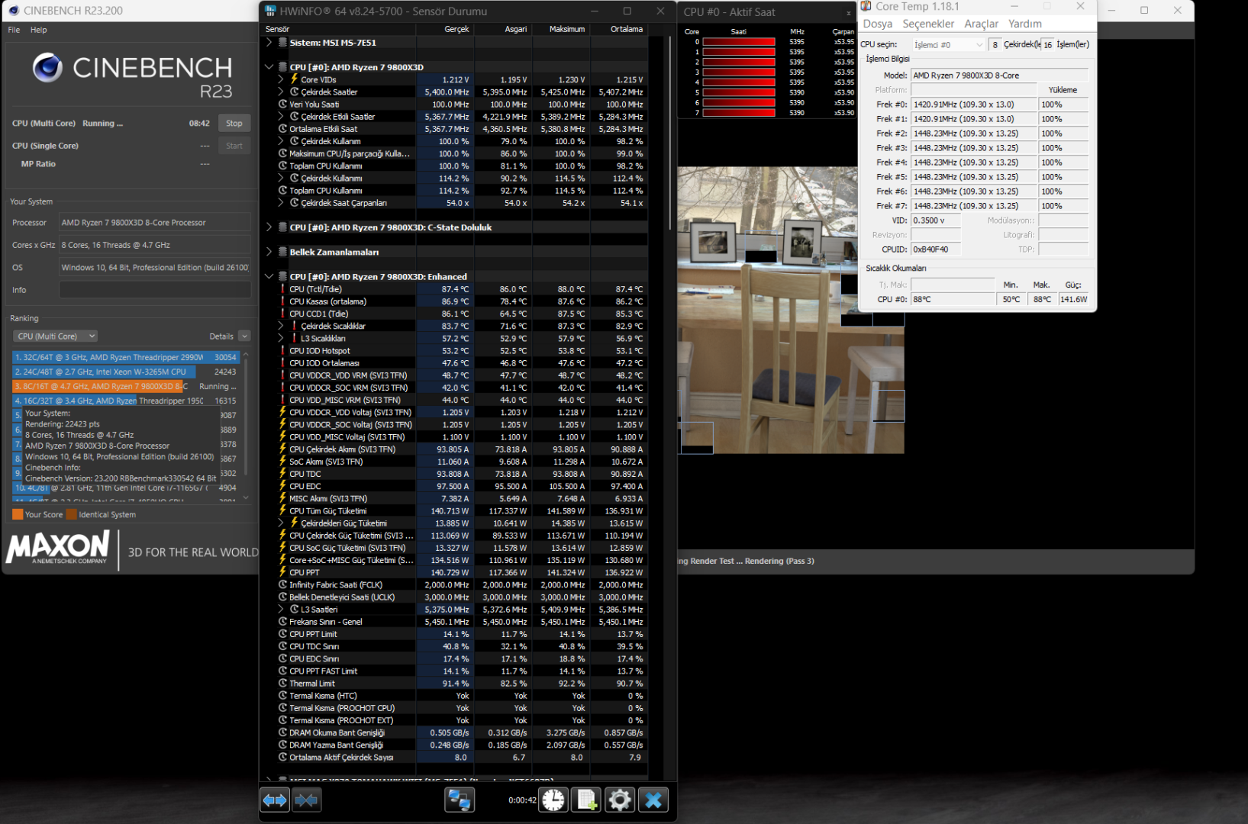Expand the Çekirdek Etkili Saatler row
The width and height of the screenshot is (1248, 824).
point(281,117)
